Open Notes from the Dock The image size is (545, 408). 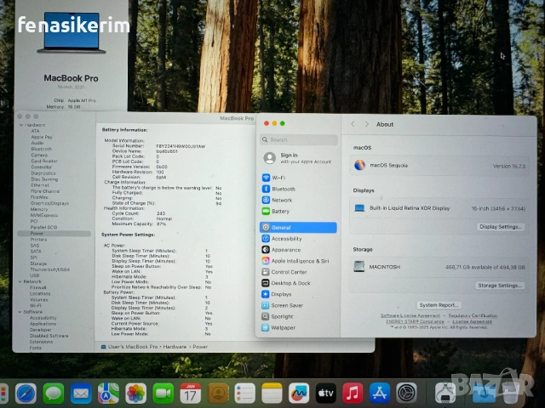pos(272,394)
